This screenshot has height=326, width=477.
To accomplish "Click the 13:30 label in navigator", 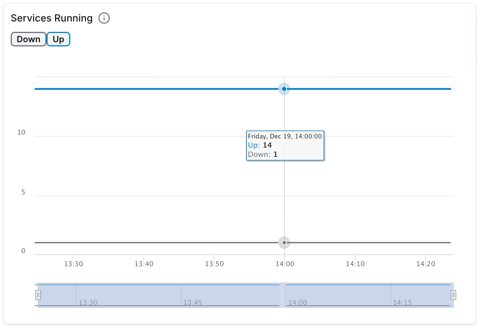I will (88, 303).
